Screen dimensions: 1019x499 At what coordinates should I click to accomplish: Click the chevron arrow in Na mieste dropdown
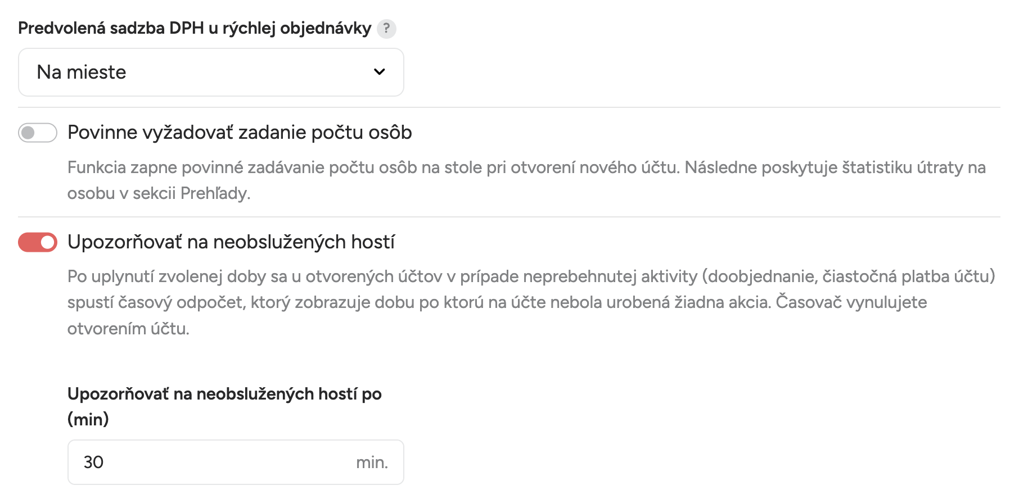[380, 72]
